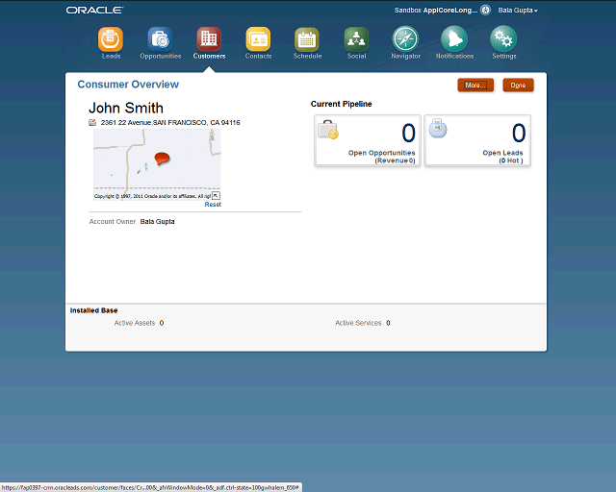Viewport: 616px width, 492px height.
Task: Open the Schedule calendar icon
Action: [x=307, y=39]
